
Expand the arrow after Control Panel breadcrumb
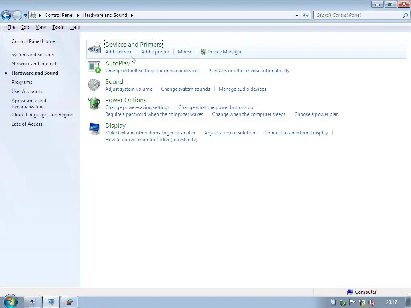point(78,15)
